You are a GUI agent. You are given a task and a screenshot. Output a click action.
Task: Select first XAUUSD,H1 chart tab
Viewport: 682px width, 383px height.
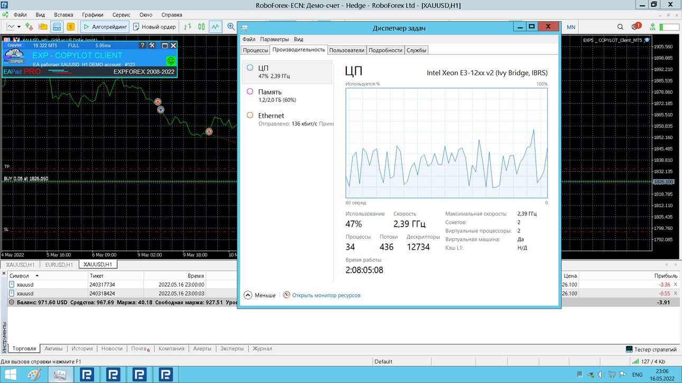pos(20,265)
